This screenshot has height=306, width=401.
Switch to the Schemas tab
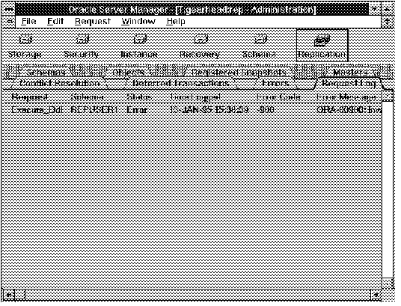[x=46, y=73]
